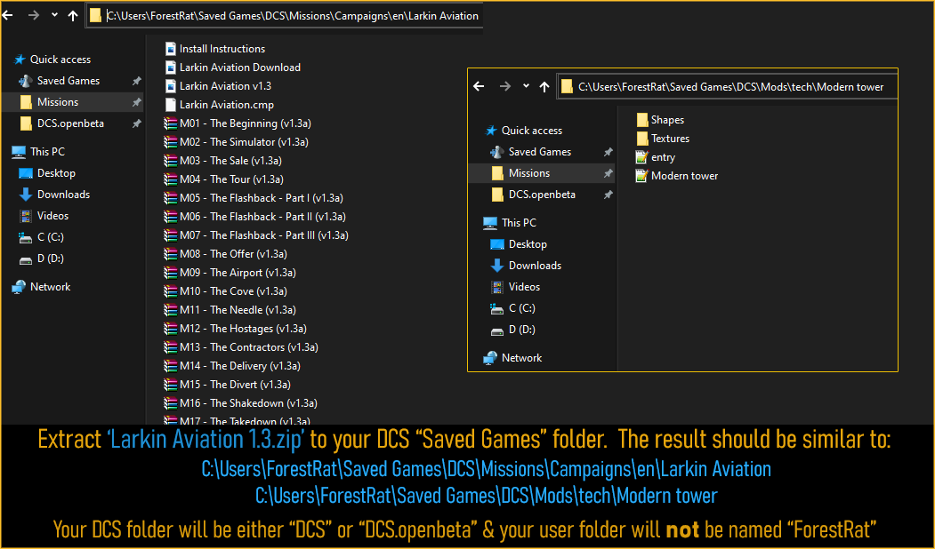Select Network in Modern tower navigation pane
The height and width of the screenshot is (549, 935).
[x=521, y=358]
